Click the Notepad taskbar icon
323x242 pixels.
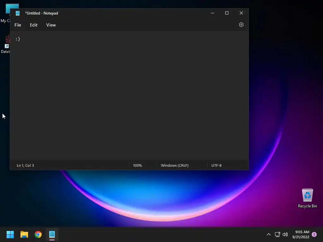(52, 234)
